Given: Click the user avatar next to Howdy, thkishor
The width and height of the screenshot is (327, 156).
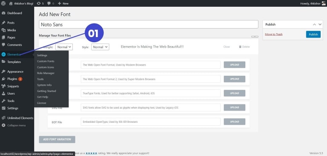Looking at the screenshot, I should click(x=323, y=3).
